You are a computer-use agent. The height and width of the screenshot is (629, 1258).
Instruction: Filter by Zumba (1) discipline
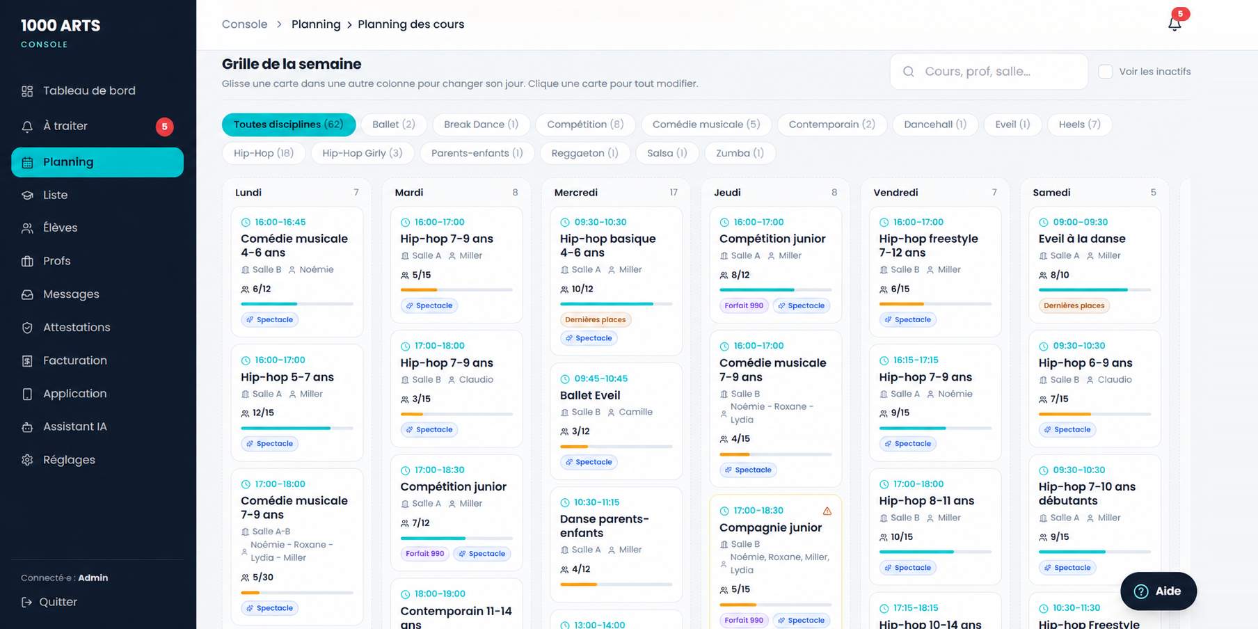740,153
